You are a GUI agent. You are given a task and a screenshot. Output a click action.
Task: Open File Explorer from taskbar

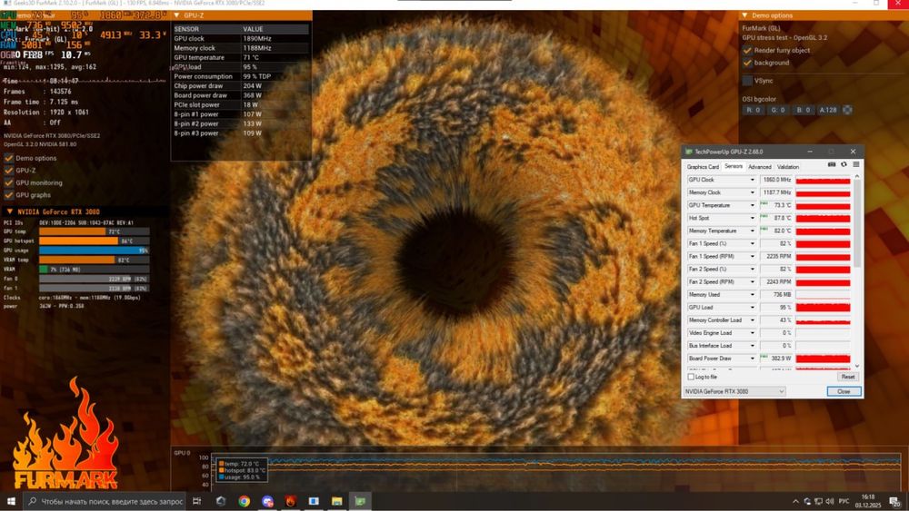pyautogui.click(x=337, y=501)
